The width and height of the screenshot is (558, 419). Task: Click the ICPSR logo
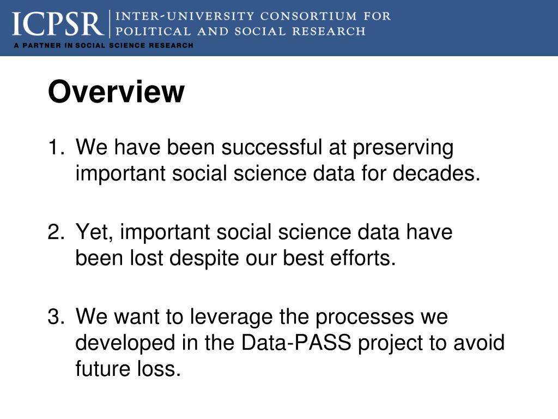(x=58, y=24)
